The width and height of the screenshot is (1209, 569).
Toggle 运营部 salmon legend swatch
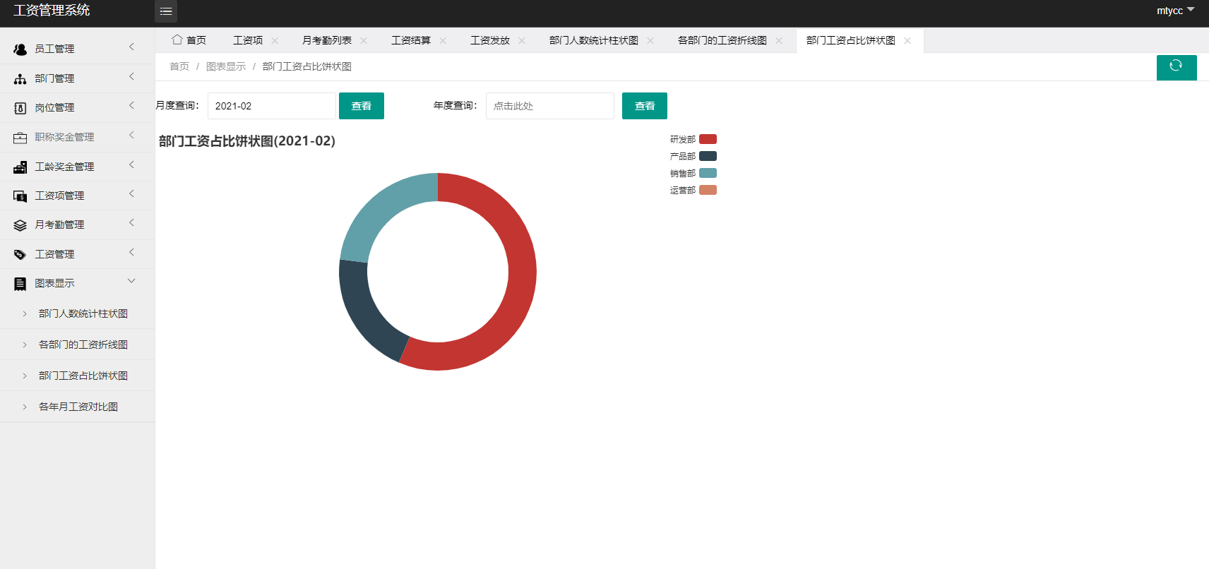[708, 190]
